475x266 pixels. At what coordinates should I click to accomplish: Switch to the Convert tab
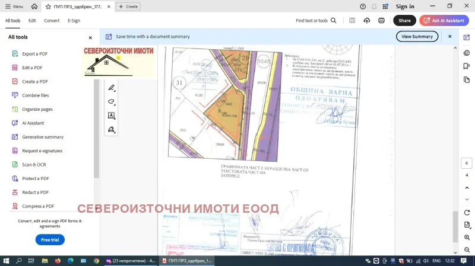[x=52, y=20]
